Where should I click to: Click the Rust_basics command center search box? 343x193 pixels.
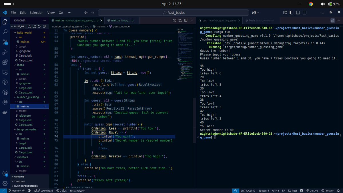coord(174,13)
